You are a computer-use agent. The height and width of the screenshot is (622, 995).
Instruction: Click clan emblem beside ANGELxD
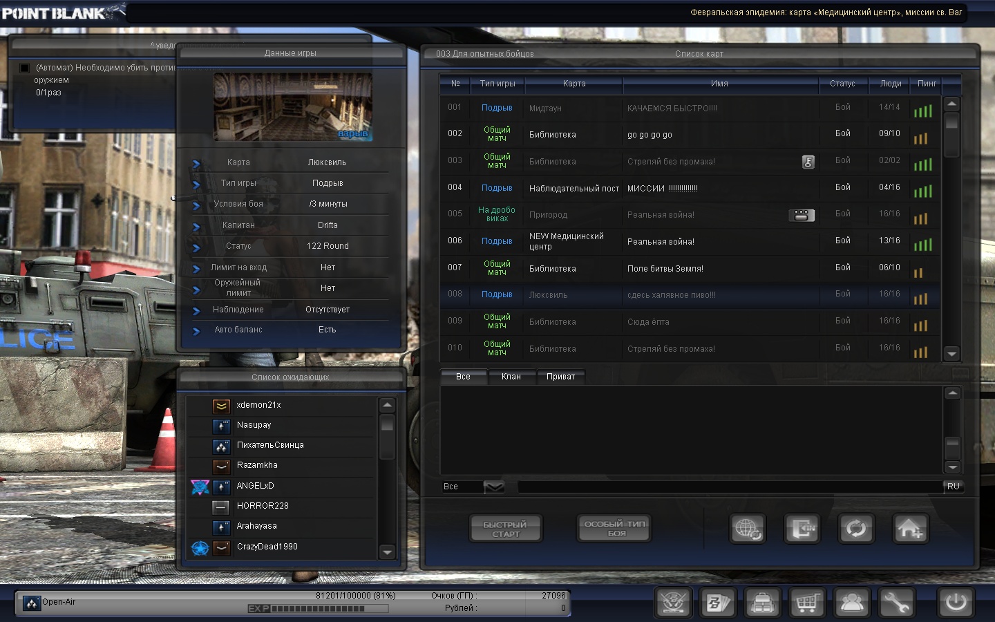click(x=200, y=487)
